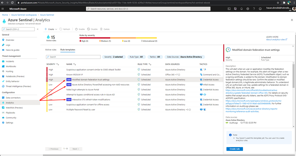Click the Next page button
This screenshot has height=156, width=296.
[76, 149]
